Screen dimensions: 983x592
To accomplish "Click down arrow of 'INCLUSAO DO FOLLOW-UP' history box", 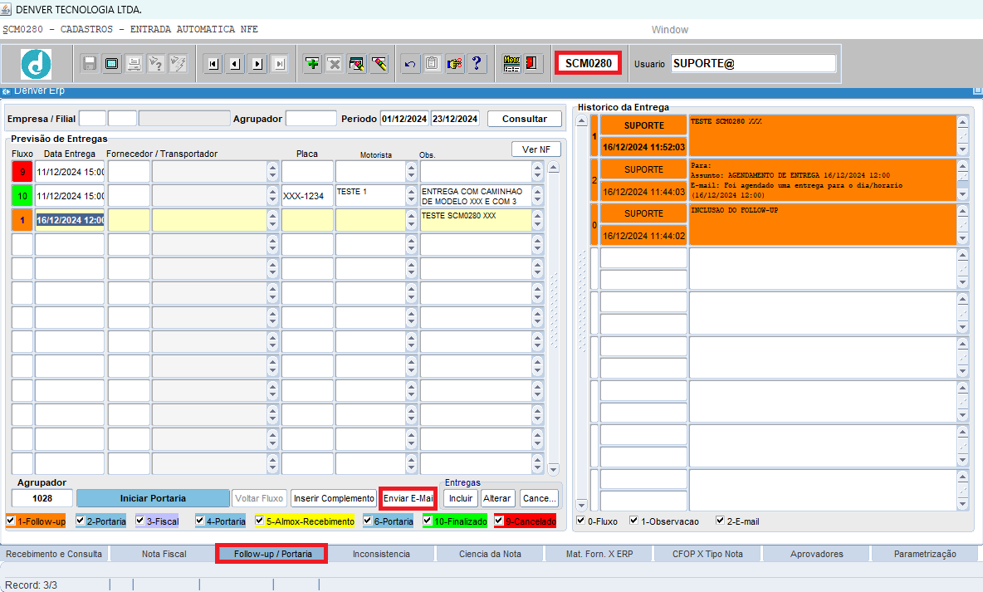I will coord(963,238).
